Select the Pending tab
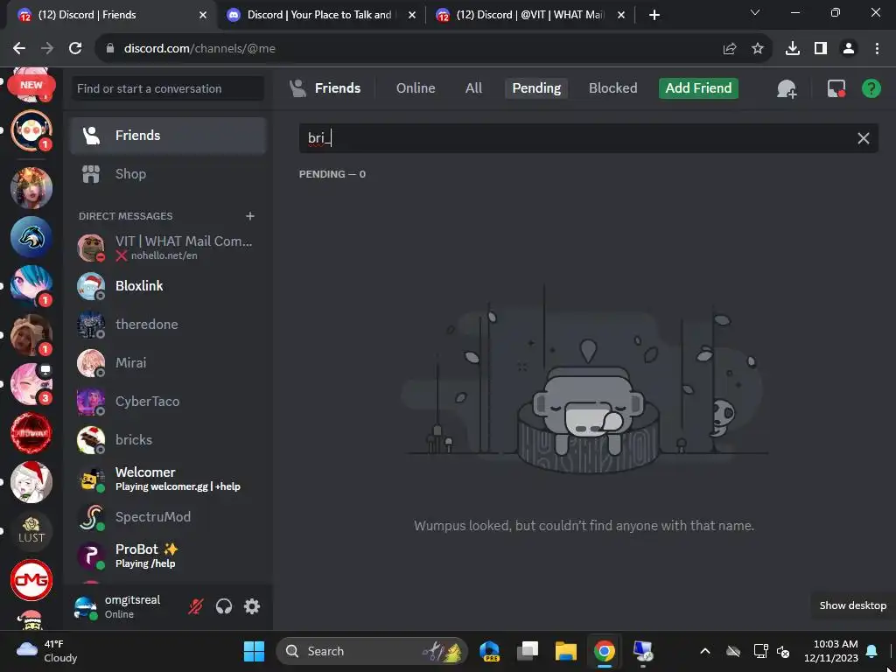The image size is (896, 672). click(x=536, y=88)
